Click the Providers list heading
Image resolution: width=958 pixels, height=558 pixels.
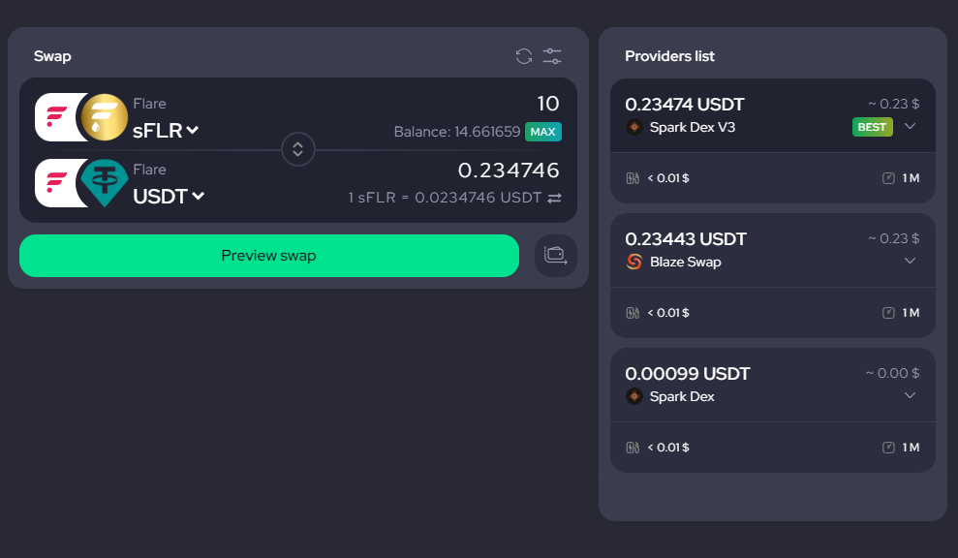[x=669, y=56]
